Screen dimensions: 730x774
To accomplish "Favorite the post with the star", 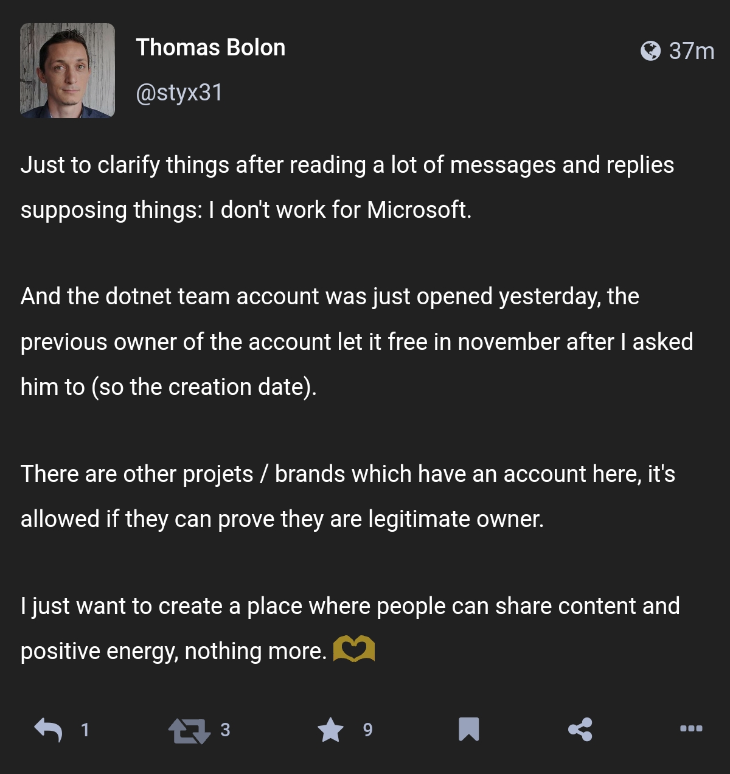I will [x=330, y=730].
